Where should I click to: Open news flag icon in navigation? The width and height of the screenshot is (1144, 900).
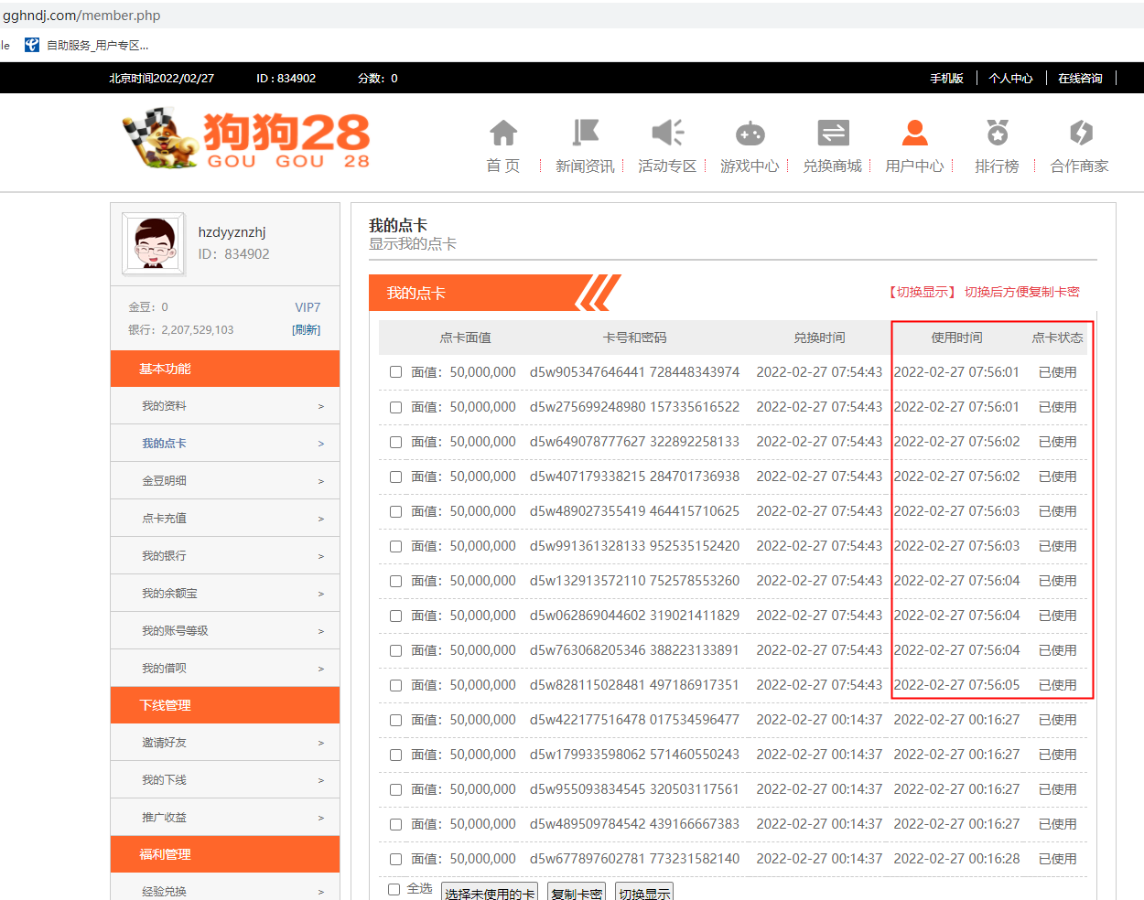(x=585, y=134)
